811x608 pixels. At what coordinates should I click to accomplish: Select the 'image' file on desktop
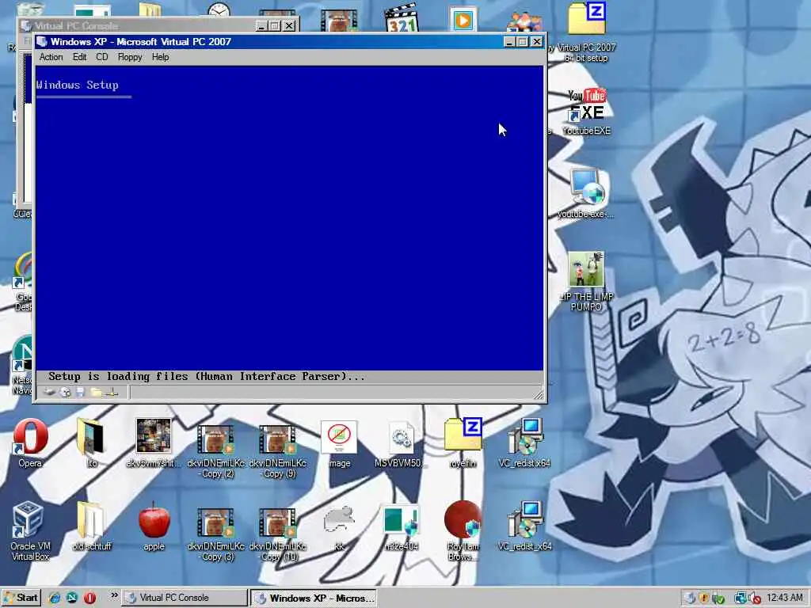tap(339, 443)
